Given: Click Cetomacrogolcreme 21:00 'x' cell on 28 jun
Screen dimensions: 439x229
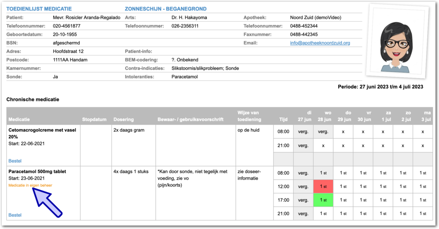Looking at the screenshot, I should [x=323, y=145].
